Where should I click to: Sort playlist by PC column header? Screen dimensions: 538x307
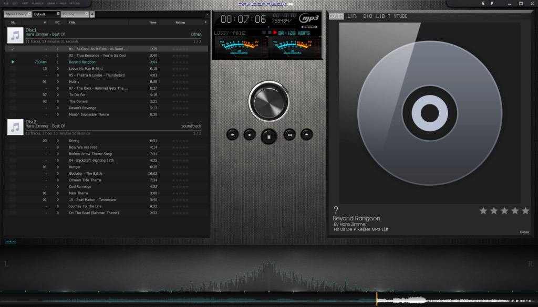(57, 22)
